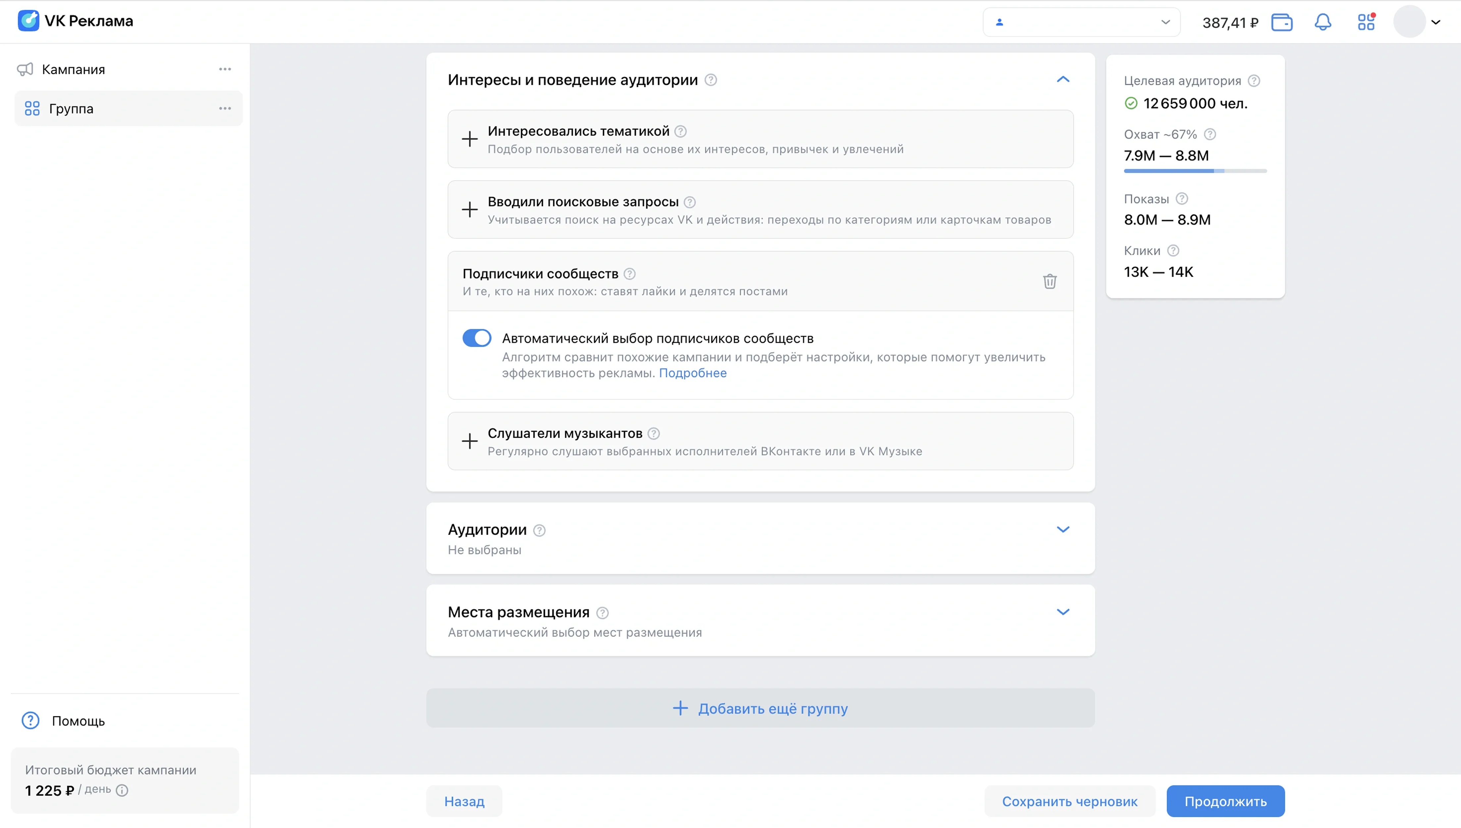Open the account selector dropdown in the header
The width and height of the screenshot is (1461, 828).
tap(1081, 22)
